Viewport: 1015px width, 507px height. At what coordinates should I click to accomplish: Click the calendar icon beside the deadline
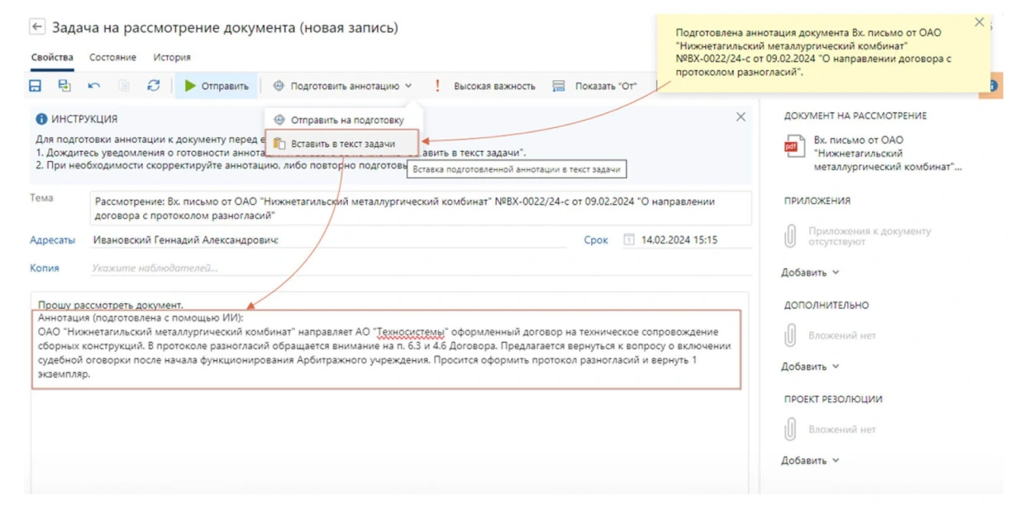[628, 240]
